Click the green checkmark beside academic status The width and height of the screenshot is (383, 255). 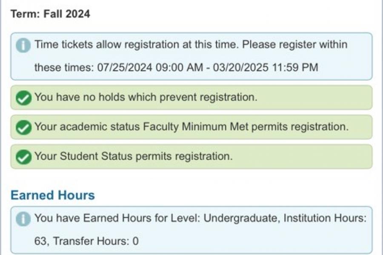pyautogui.click(x=23, y=127)
